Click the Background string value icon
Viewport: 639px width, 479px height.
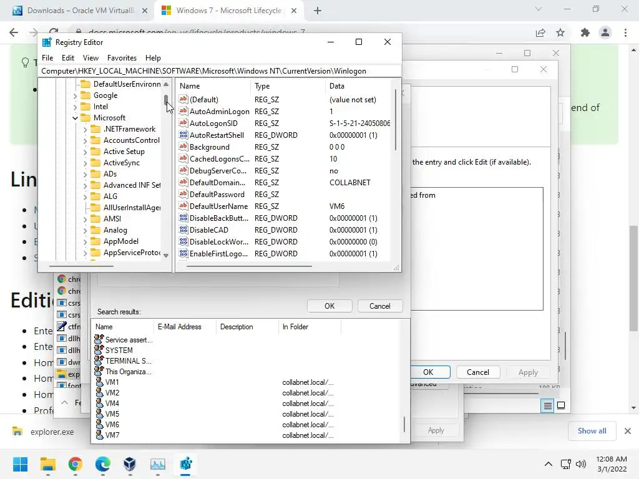click(183, 147)
